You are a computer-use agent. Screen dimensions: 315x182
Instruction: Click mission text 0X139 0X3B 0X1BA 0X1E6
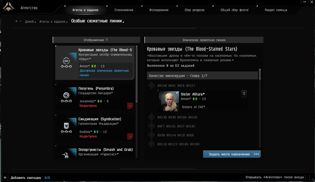coord(177,117)
